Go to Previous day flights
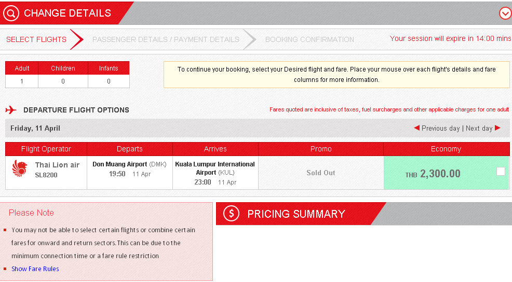This screenshot has width=512, height=282. (x=440, y=128)
